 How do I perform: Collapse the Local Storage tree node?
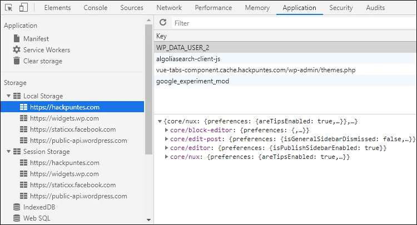coord(8,96)
